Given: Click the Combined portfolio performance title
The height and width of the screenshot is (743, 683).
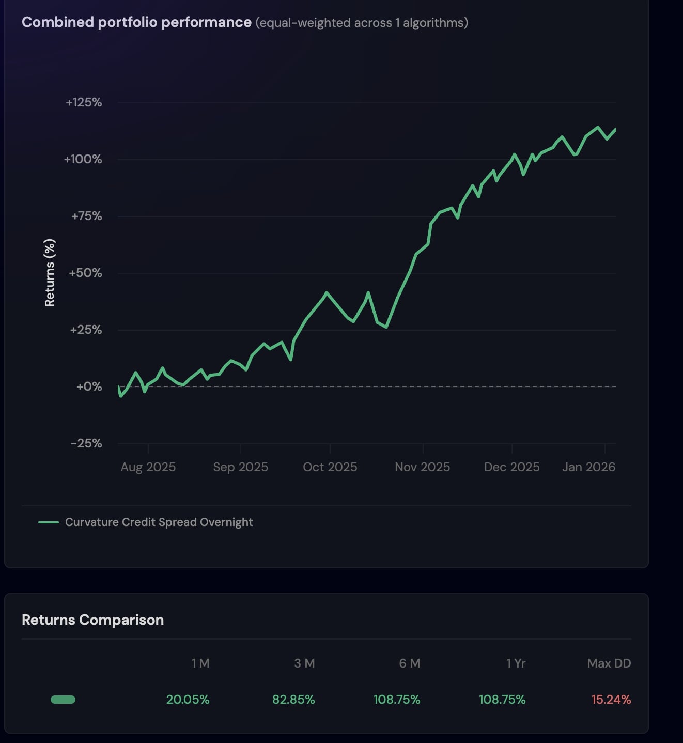Looking at the screenshot, I should [x=136, y=22].
